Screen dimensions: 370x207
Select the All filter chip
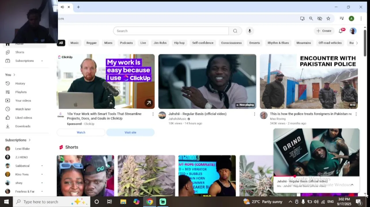(61, 43)
